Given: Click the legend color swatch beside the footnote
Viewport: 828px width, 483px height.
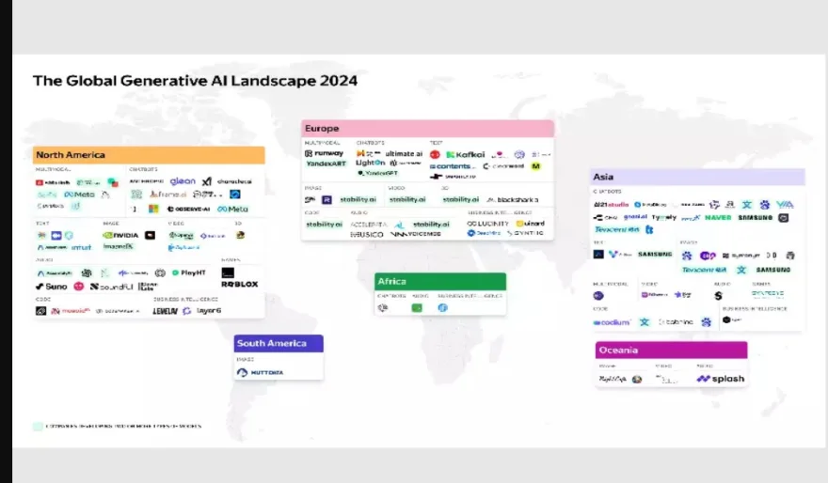Looking at the screenshot, I should pyautogui.click(x=38, y=426).
